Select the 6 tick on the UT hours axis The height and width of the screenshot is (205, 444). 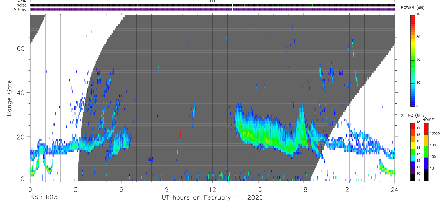coord(121,189)
